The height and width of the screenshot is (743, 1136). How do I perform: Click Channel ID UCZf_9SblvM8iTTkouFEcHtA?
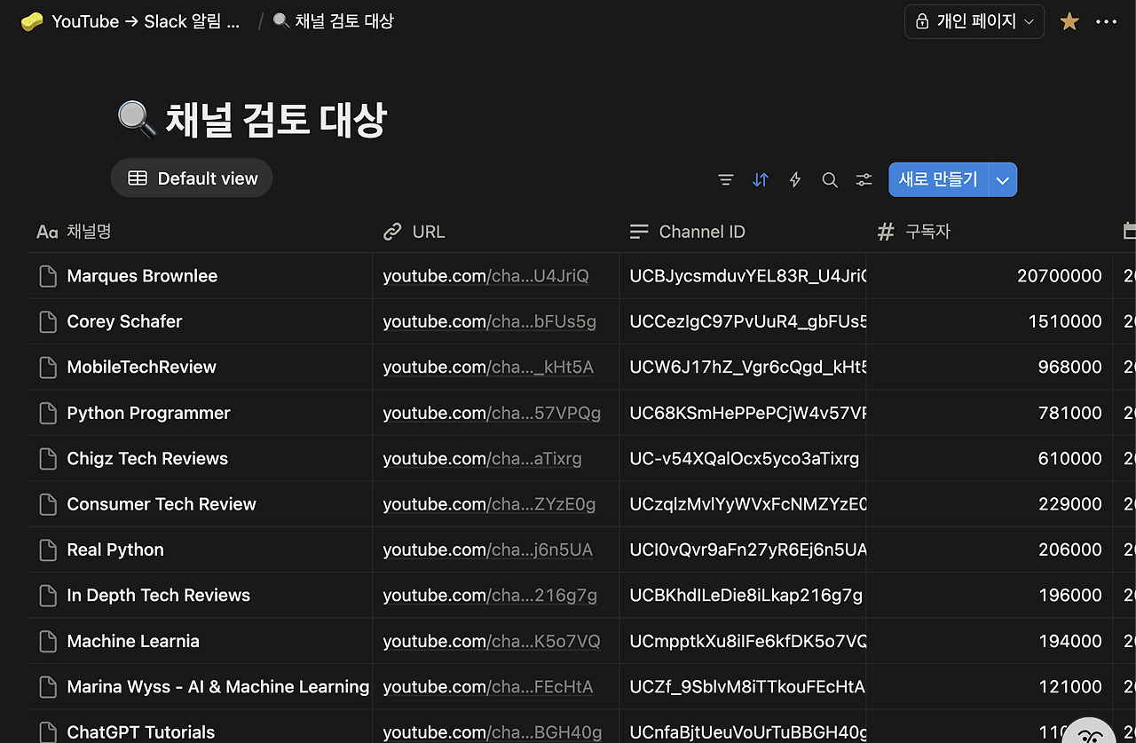tap(747, 686)
